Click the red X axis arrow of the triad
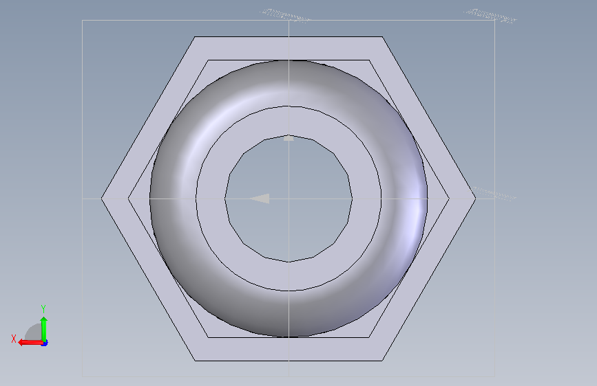Screen dimensions: 597x386 click(x=30, y=343)
